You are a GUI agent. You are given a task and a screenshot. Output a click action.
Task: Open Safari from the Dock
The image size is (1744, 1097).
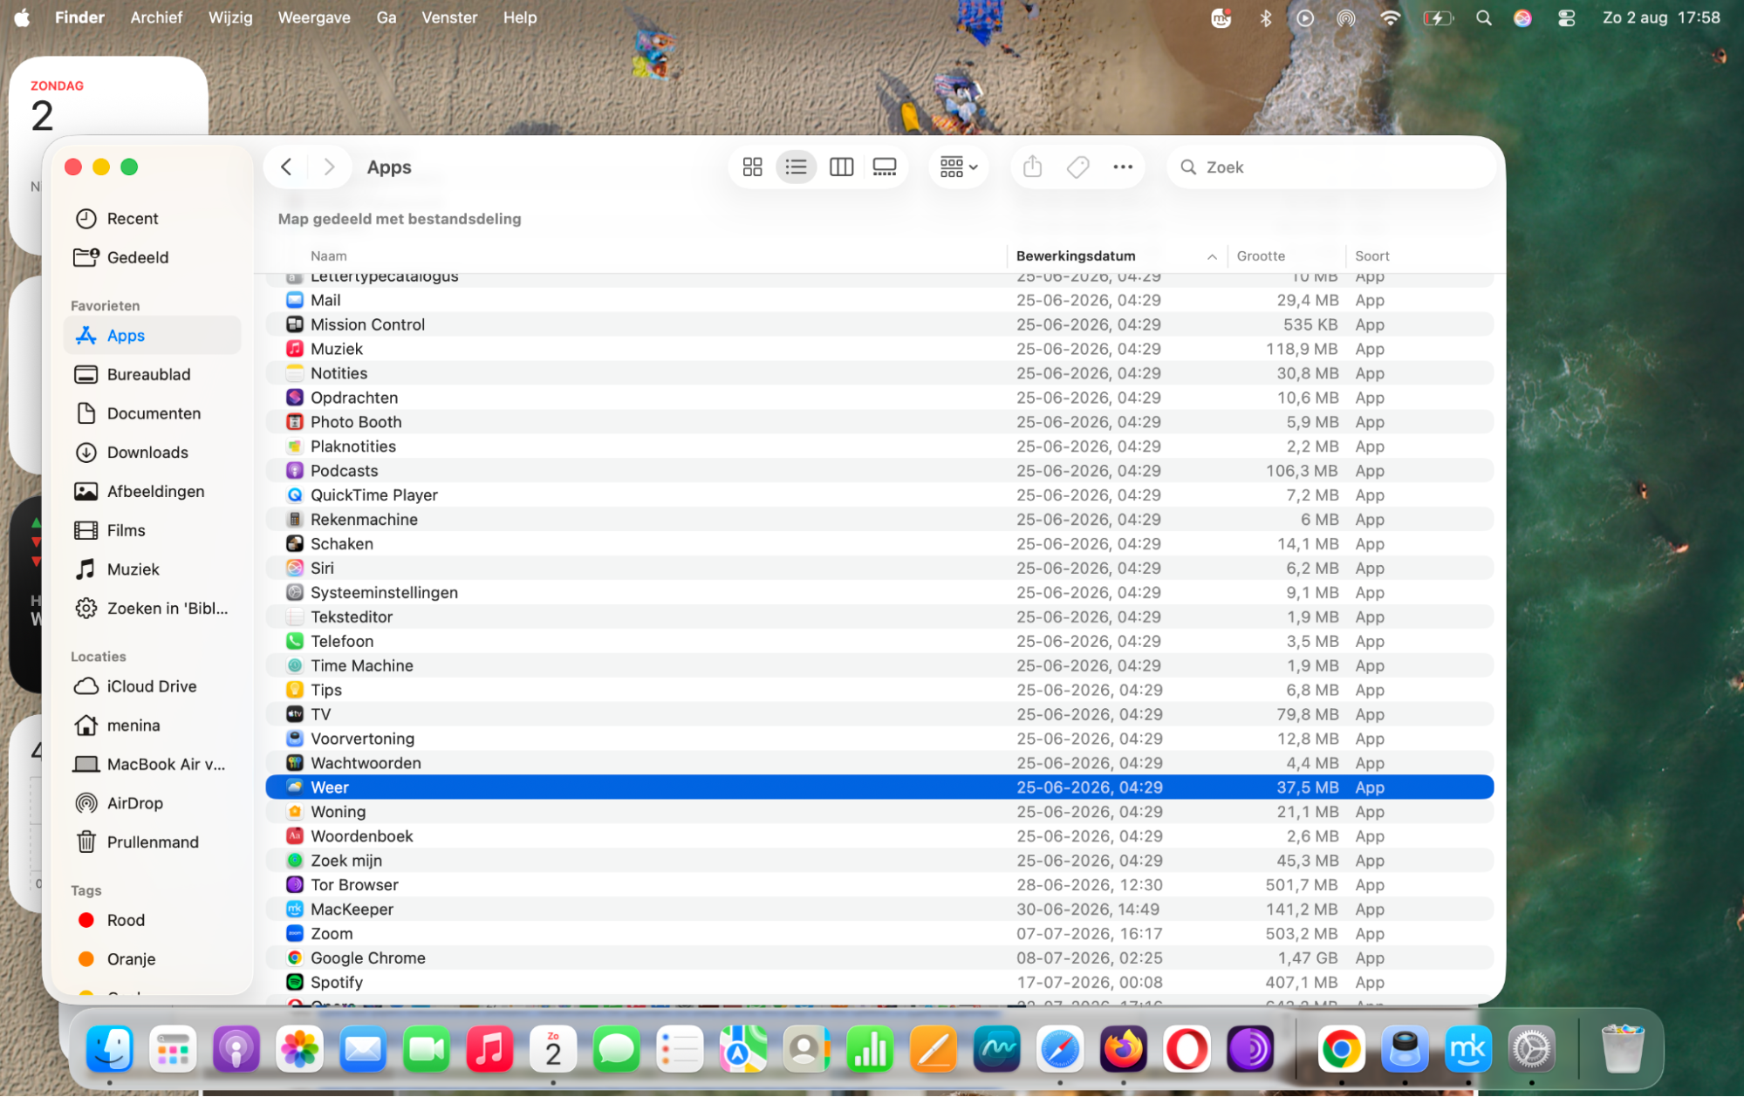click(1060, 1049)
